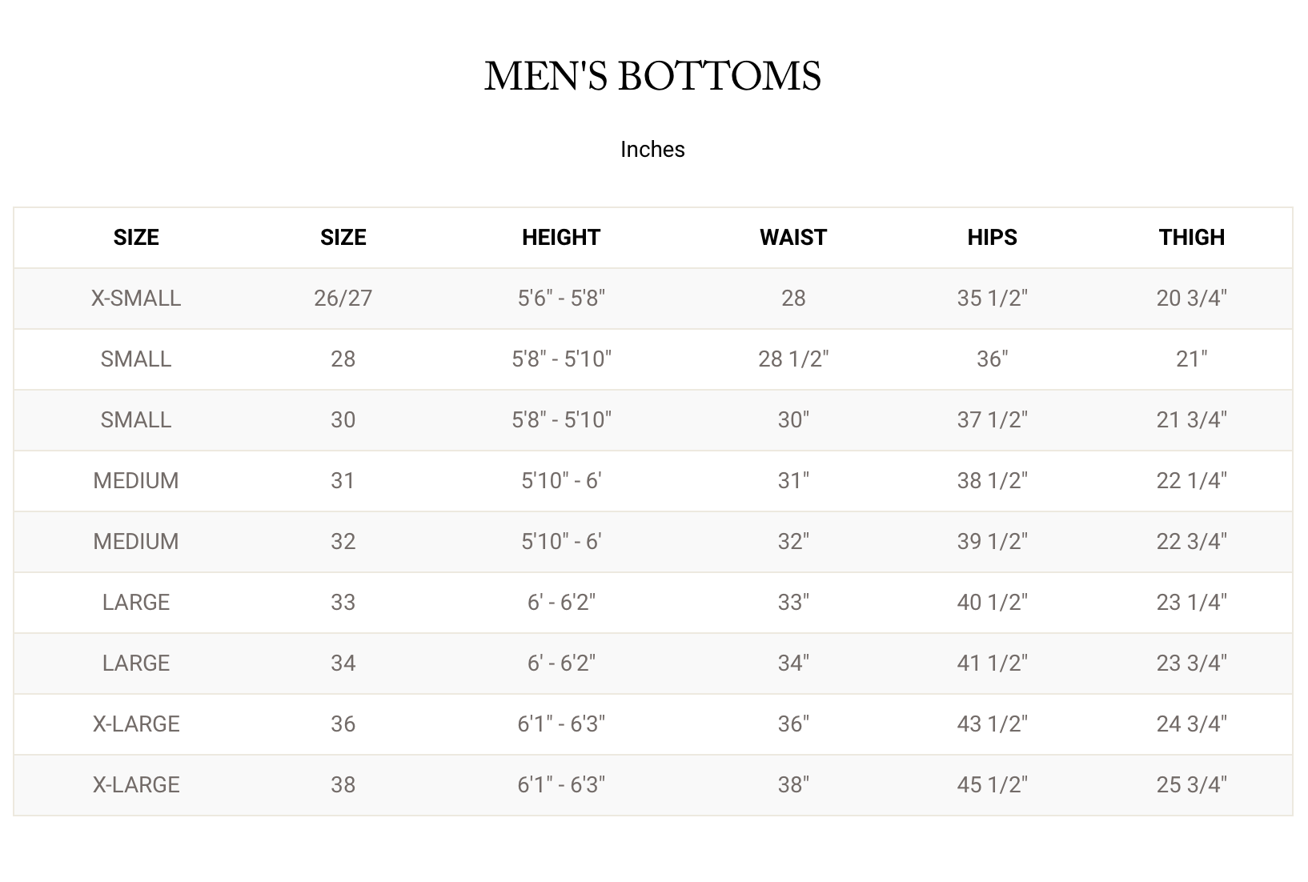Select the 28 1/2" waist value

[792, 359]
